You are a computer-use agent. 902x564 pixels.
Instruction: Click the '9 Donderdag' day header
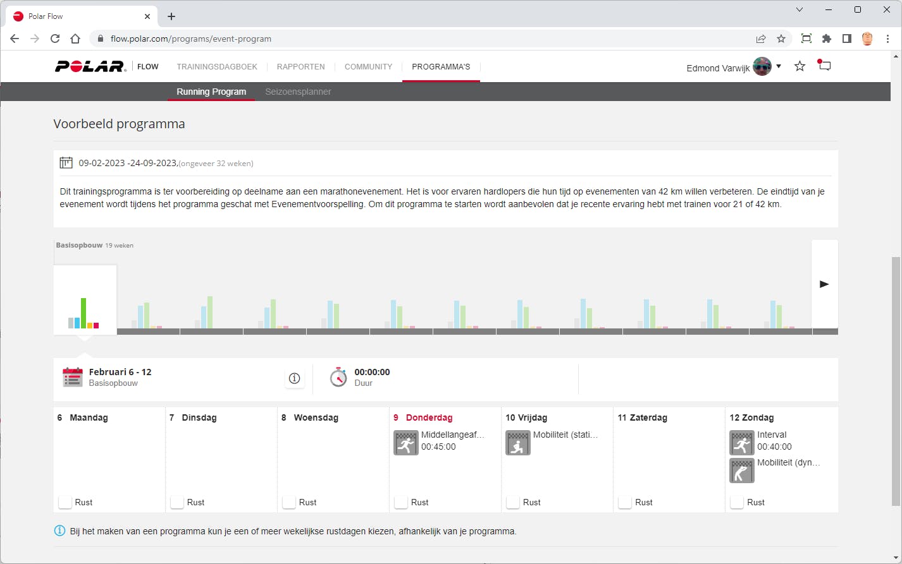(423, 417)
